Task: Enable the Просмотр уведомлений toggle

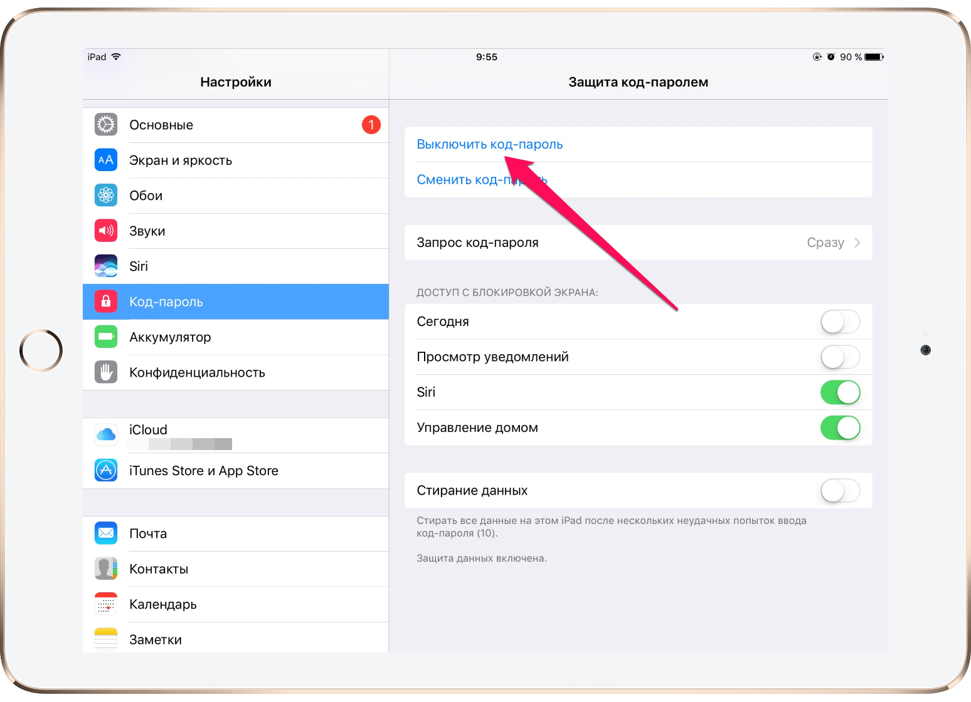Action: [841, 357]
